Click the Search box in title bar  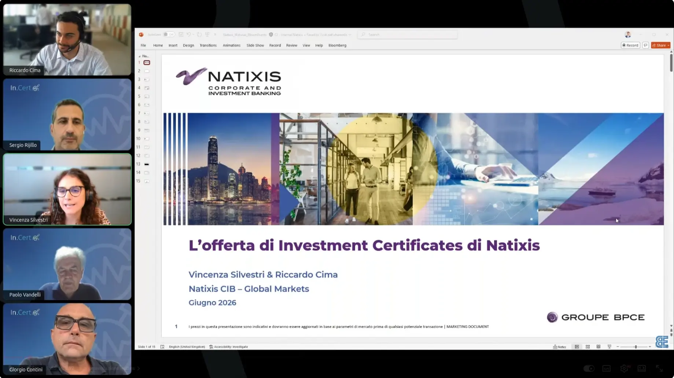tap(408, 34)
